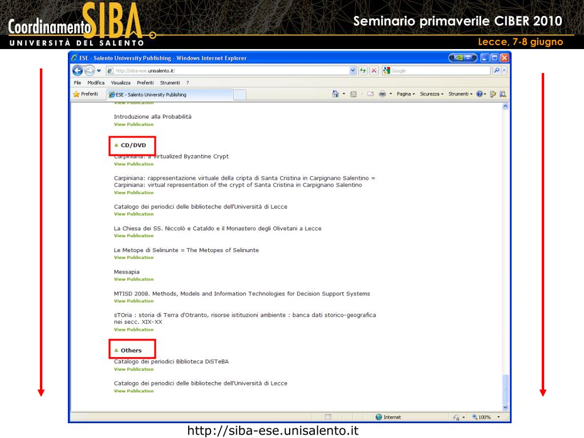Click inside the URL address field
The image size is (584, 438).
231,71
